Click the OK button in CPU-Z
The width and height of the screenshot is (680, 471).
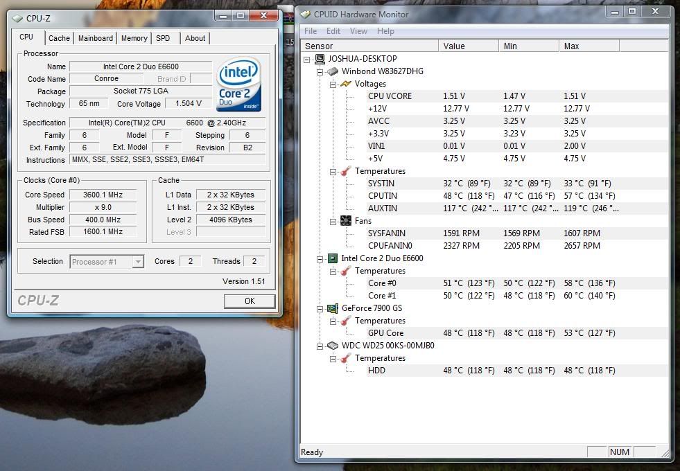point(250,301)
